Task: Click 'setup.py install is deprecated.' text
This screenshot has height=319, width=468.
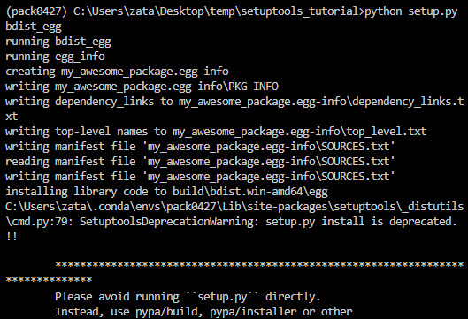Action: tap(361, 222)
